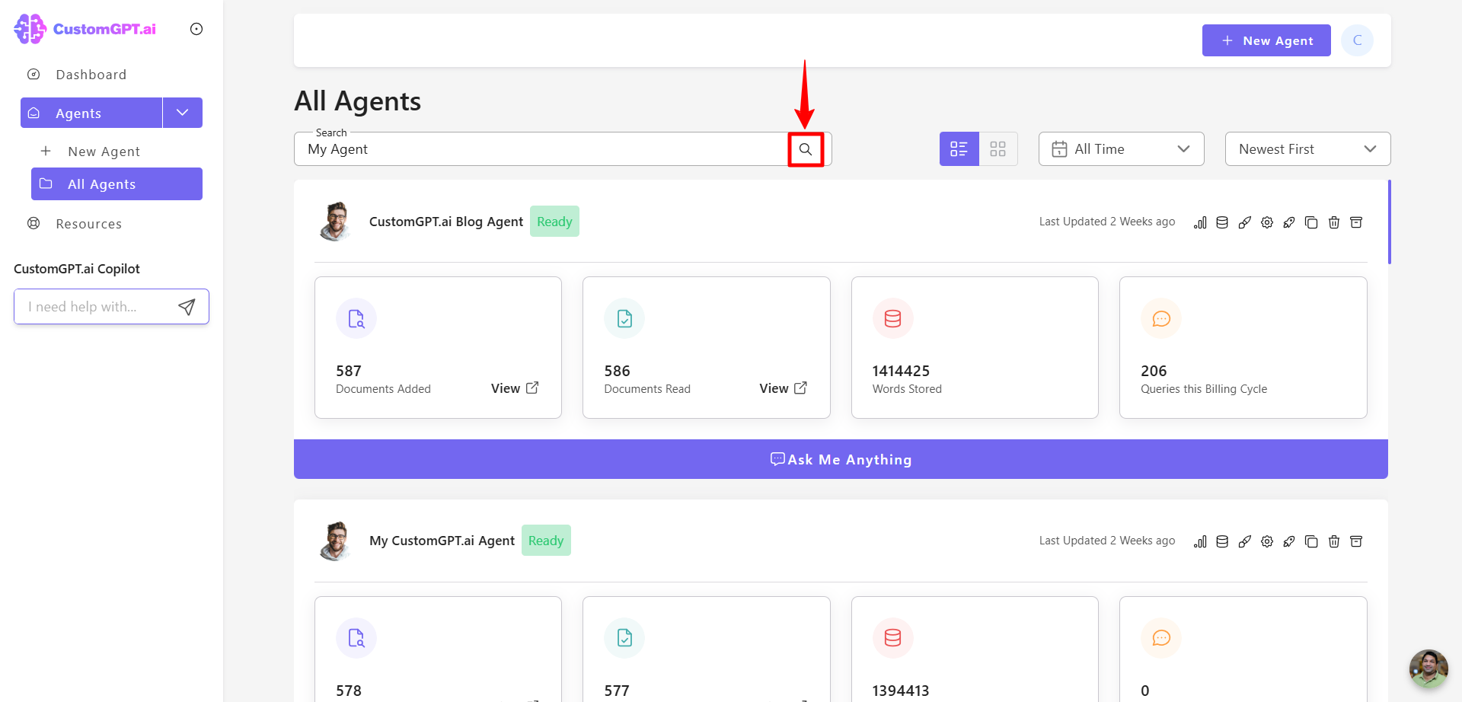Image resolution: width=1462 pixels, height=702 pixels.
Task: Switch to grid view layout
Action: point(998,149)
